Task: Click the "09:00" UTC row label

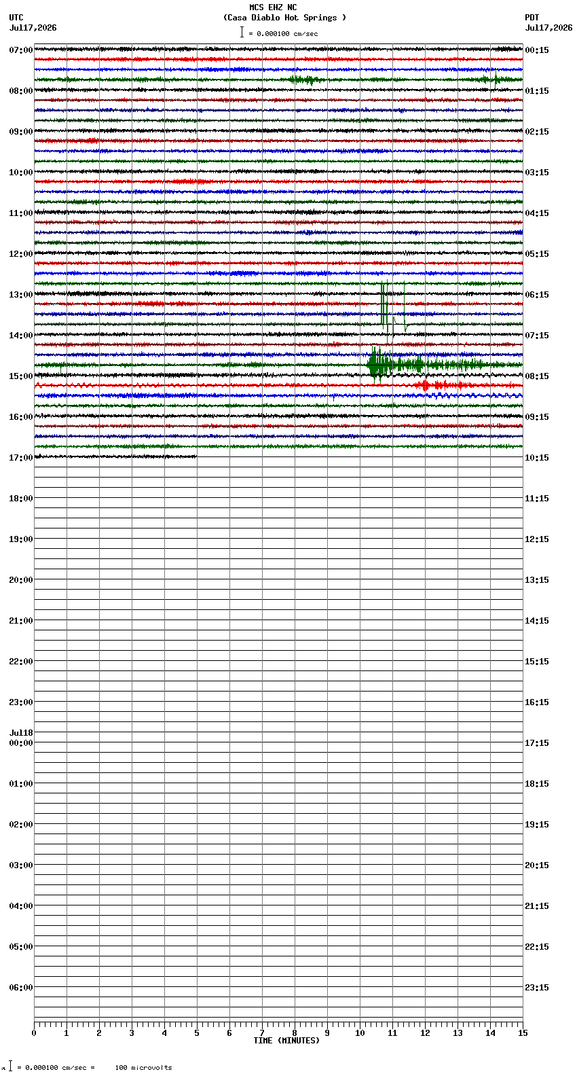Action: pyautogui.click(x=21, y=132)
